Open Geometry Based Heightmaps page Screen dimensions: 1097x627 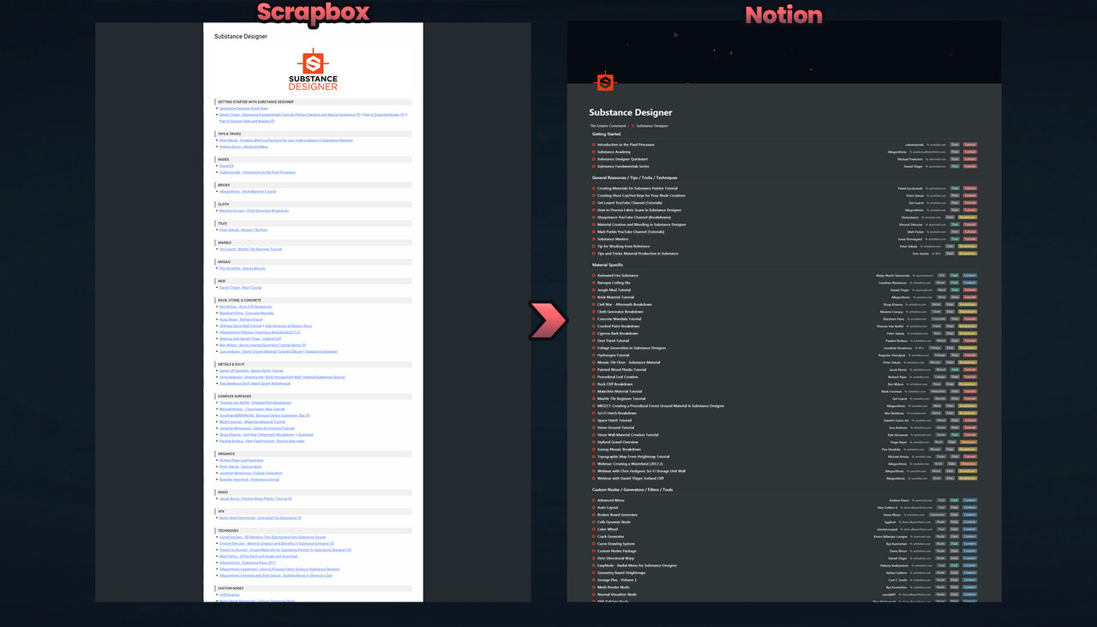pyautogui.click(x=621, y=573)
